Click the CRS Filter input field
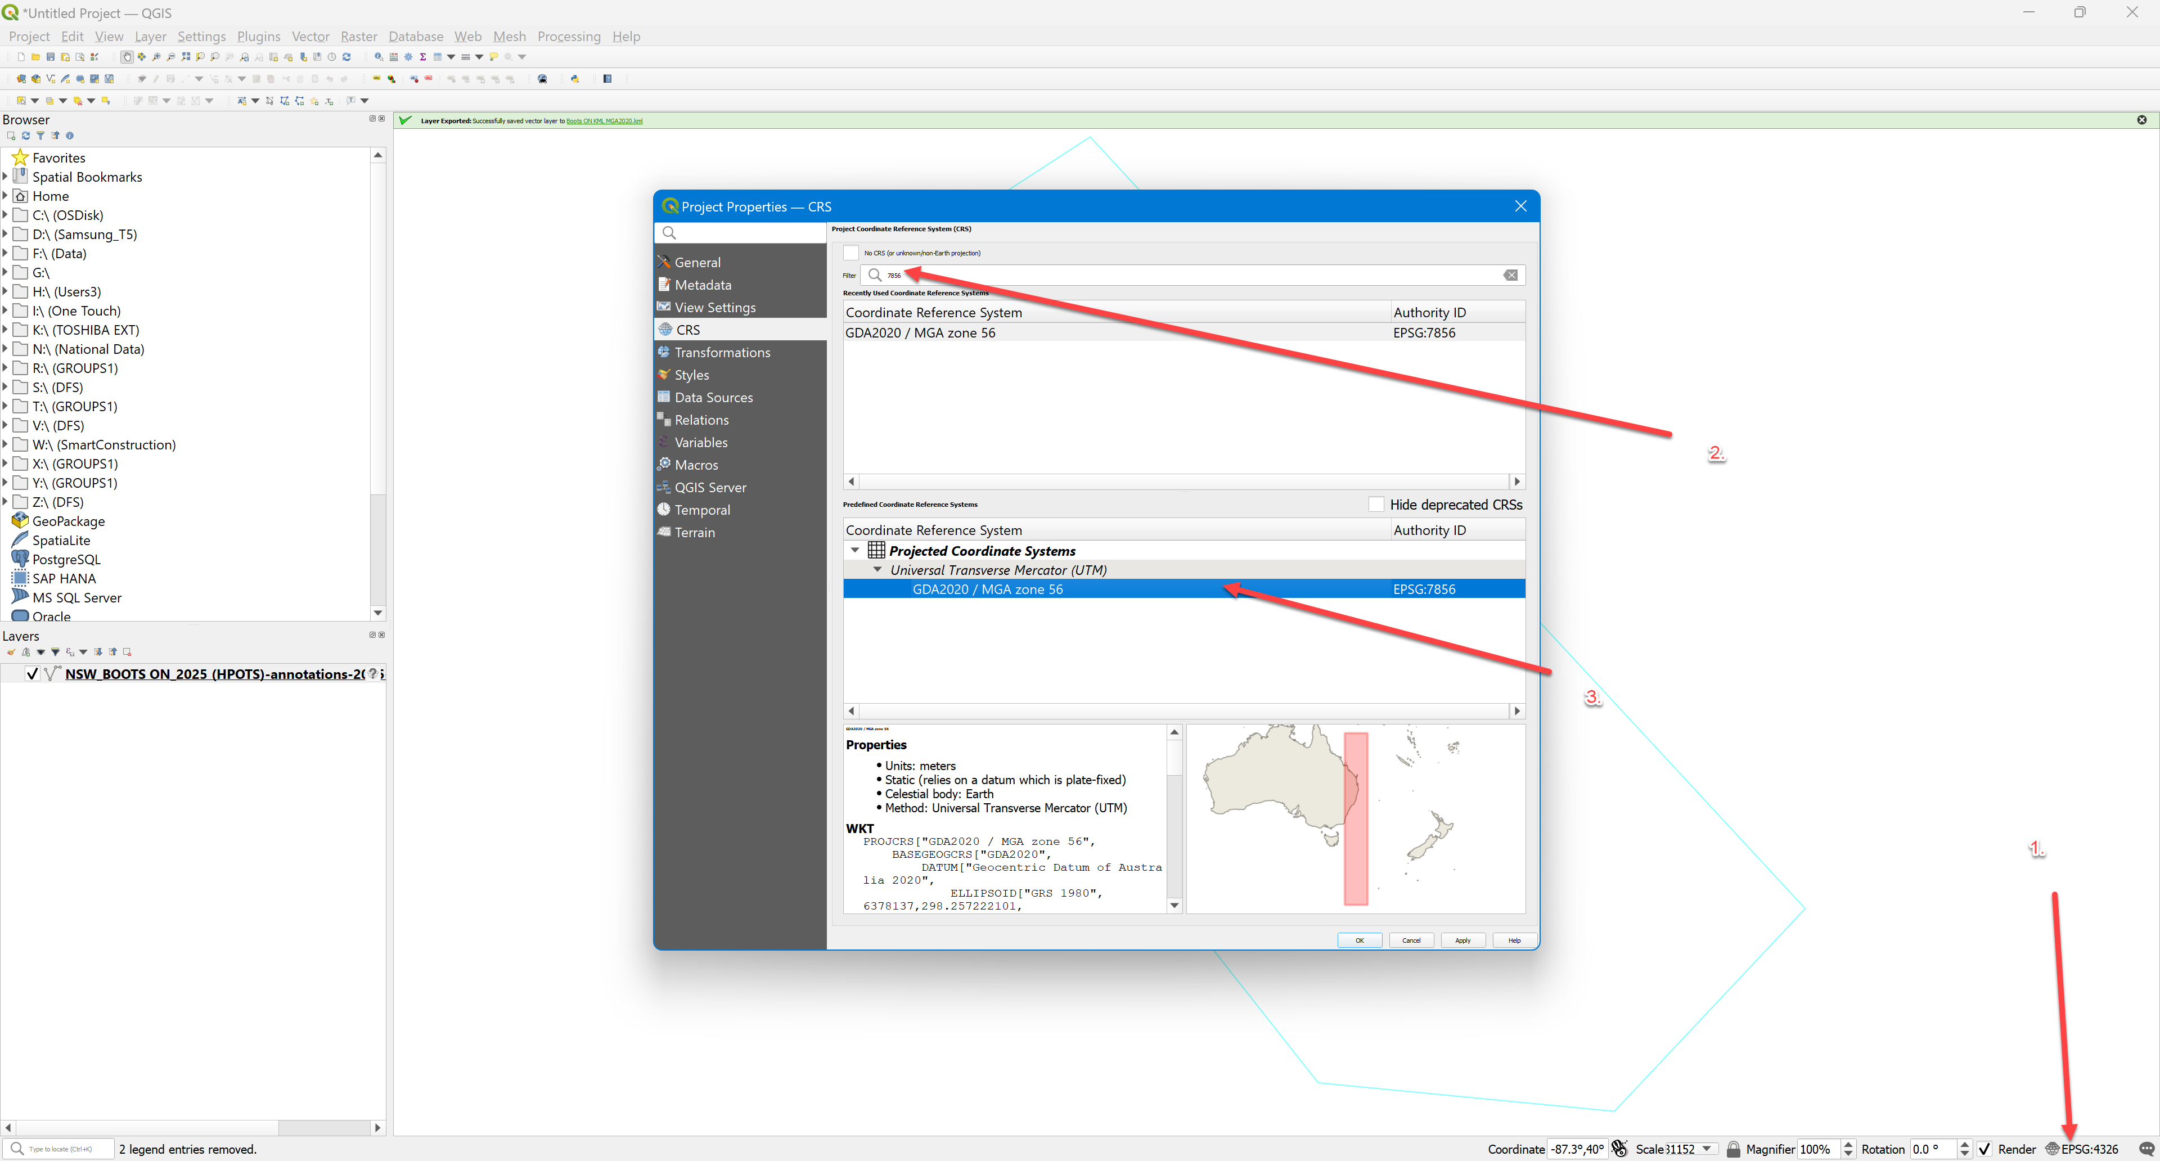Viewport: 2160px width, 1161px height. point(1191,275)
